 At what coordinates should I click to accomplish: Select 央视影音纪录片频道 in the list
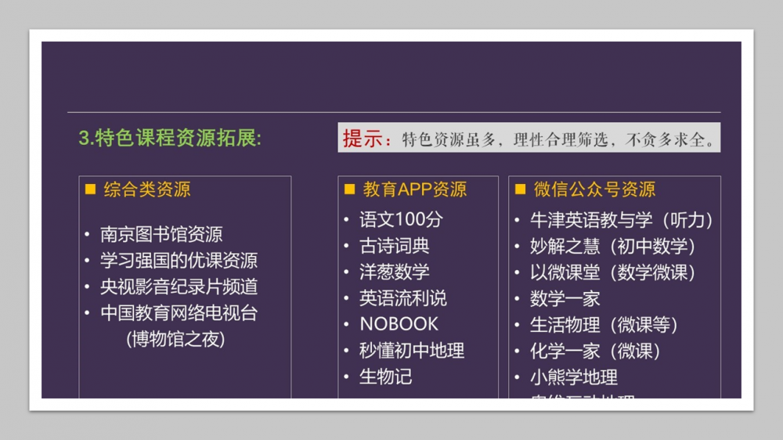point(179,287)
